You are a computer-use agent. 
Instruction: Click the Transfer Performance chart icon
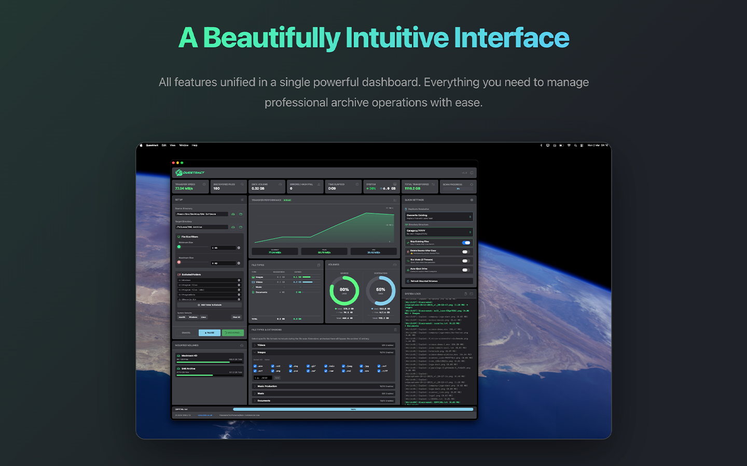pyautogui.click(x=395, y=200)
